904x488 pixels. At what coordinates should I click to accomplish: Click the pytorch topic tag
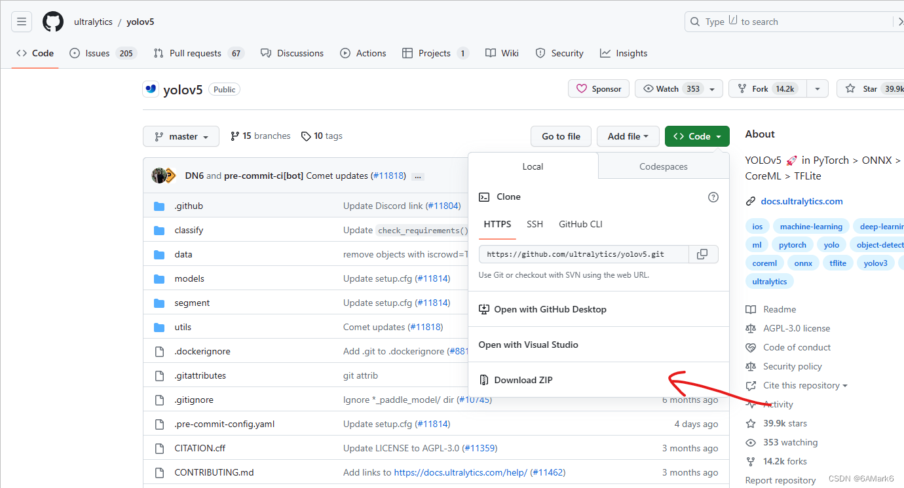[x=793, y=245]
